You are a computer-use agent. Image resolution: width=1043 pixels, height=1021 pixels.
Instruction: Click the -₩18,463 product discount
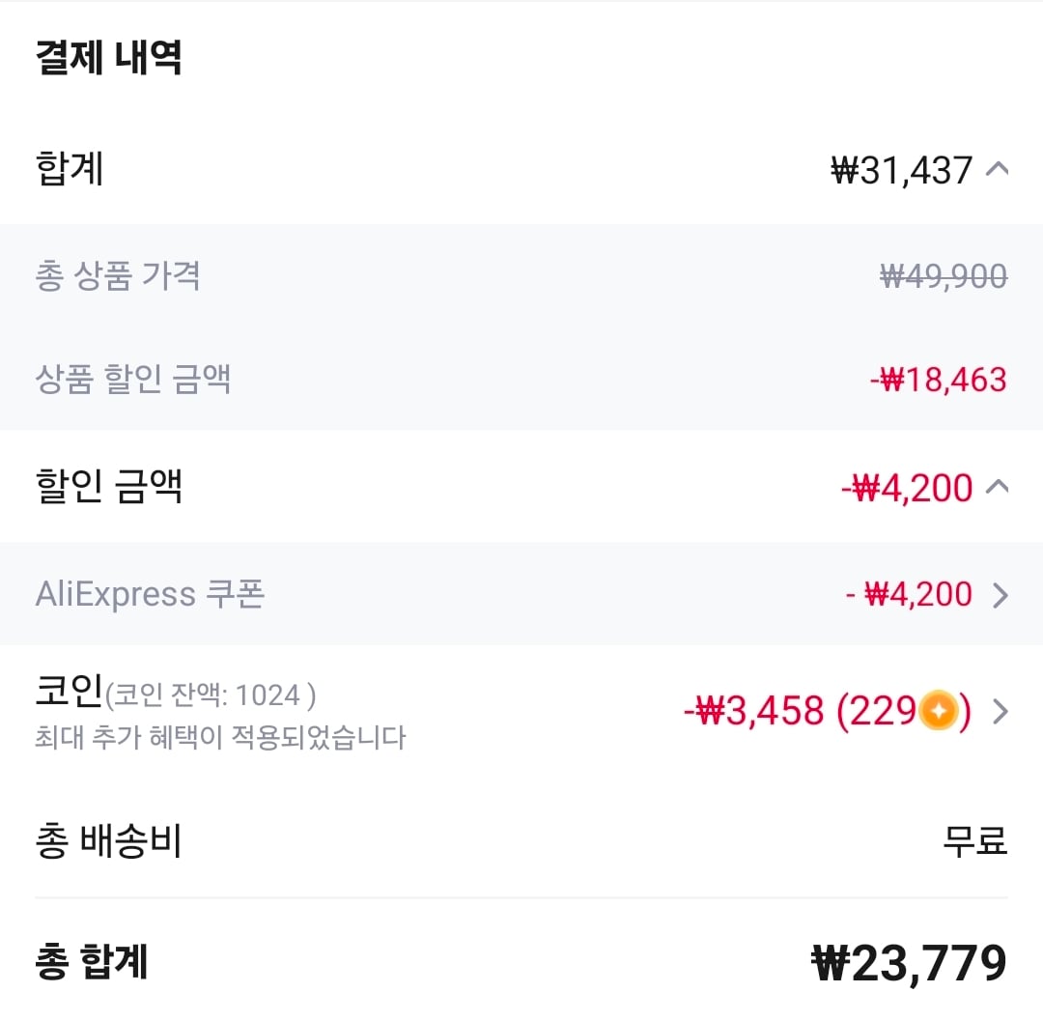click(x=938, y=380)
